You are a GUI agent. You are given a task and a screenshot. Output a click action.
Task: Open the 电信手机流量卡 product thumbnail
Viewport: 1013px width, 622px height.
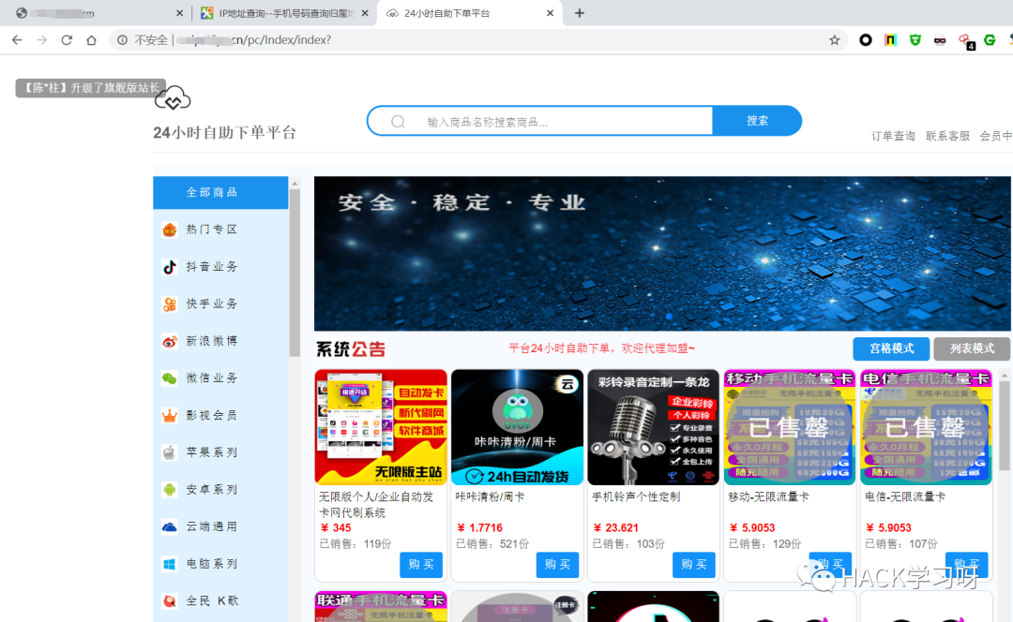926,427
